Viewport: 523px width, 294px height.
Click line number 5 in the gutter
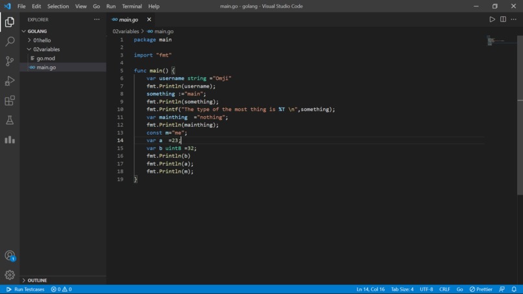[x=121, y=70]
